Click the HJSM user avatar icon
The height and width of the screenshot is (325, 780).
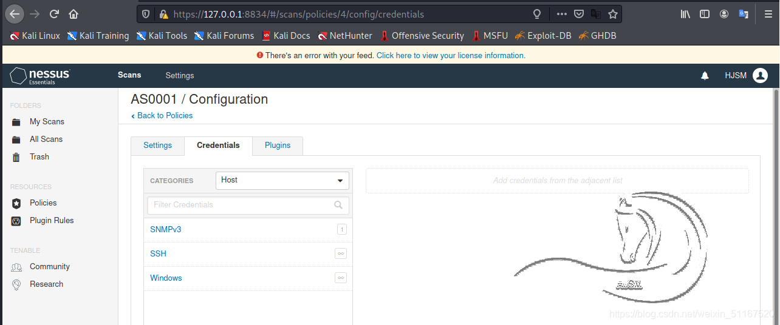point(761,76)
